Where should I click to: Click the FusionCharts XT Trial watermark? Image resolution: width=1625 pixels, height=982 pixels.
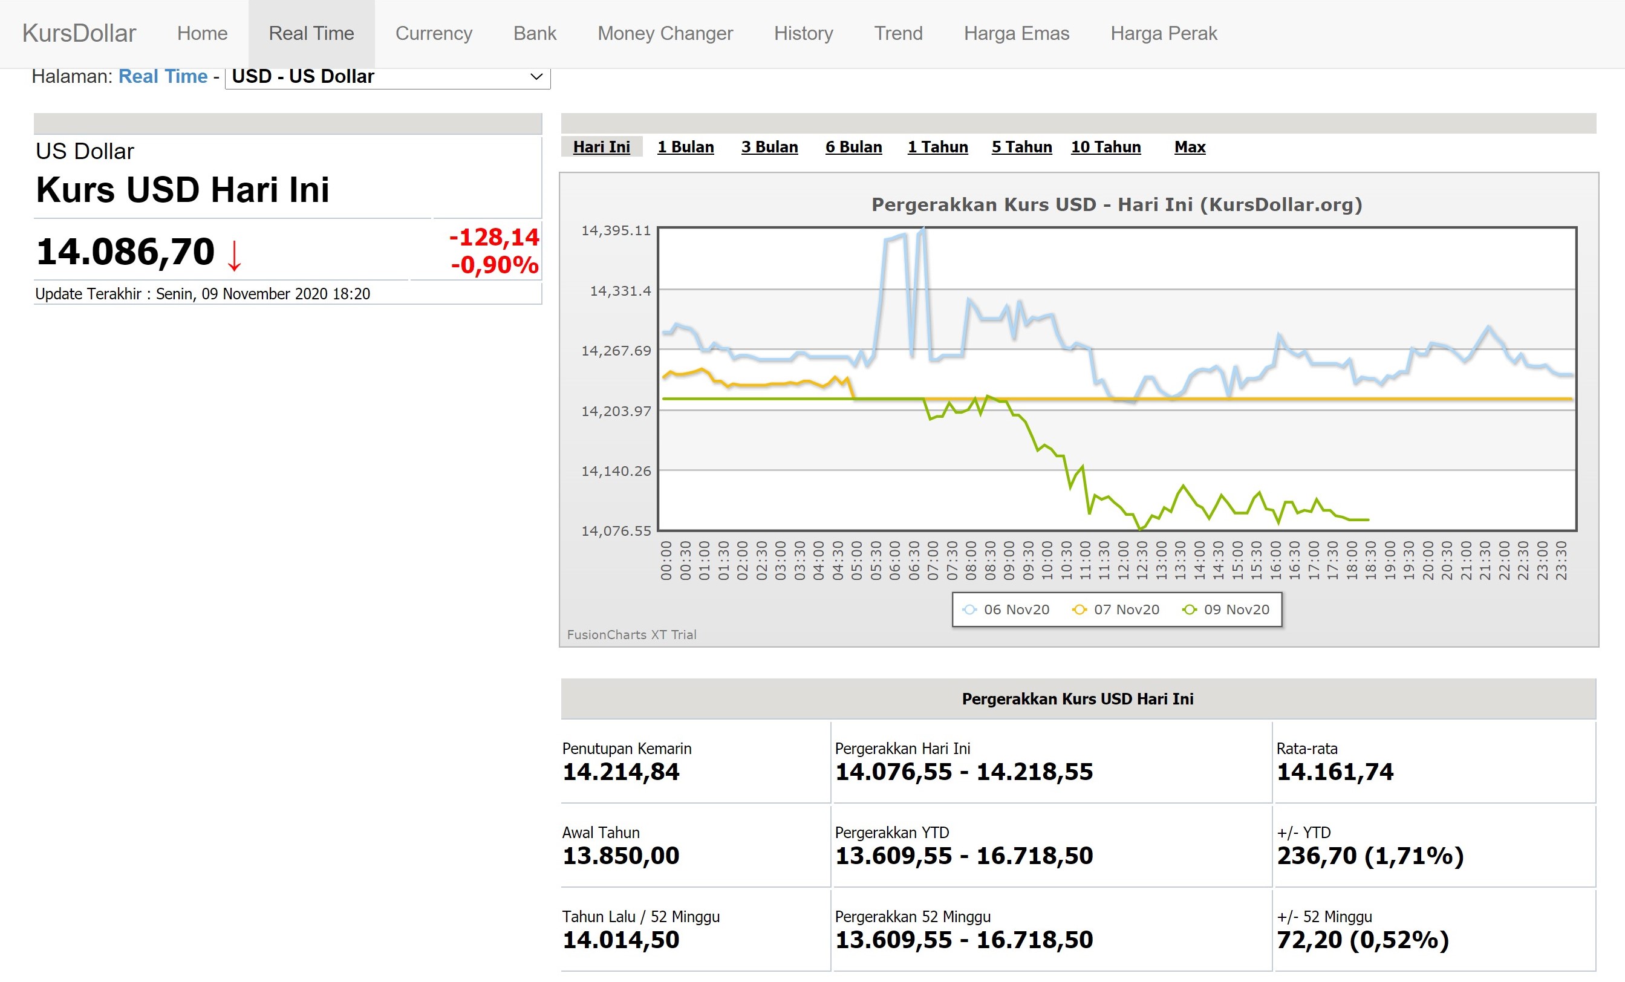[x=631, y=634]
